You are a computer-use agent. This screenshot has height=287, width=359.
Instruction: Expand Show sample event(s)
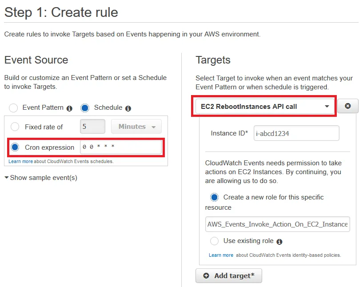click(41, 178)
